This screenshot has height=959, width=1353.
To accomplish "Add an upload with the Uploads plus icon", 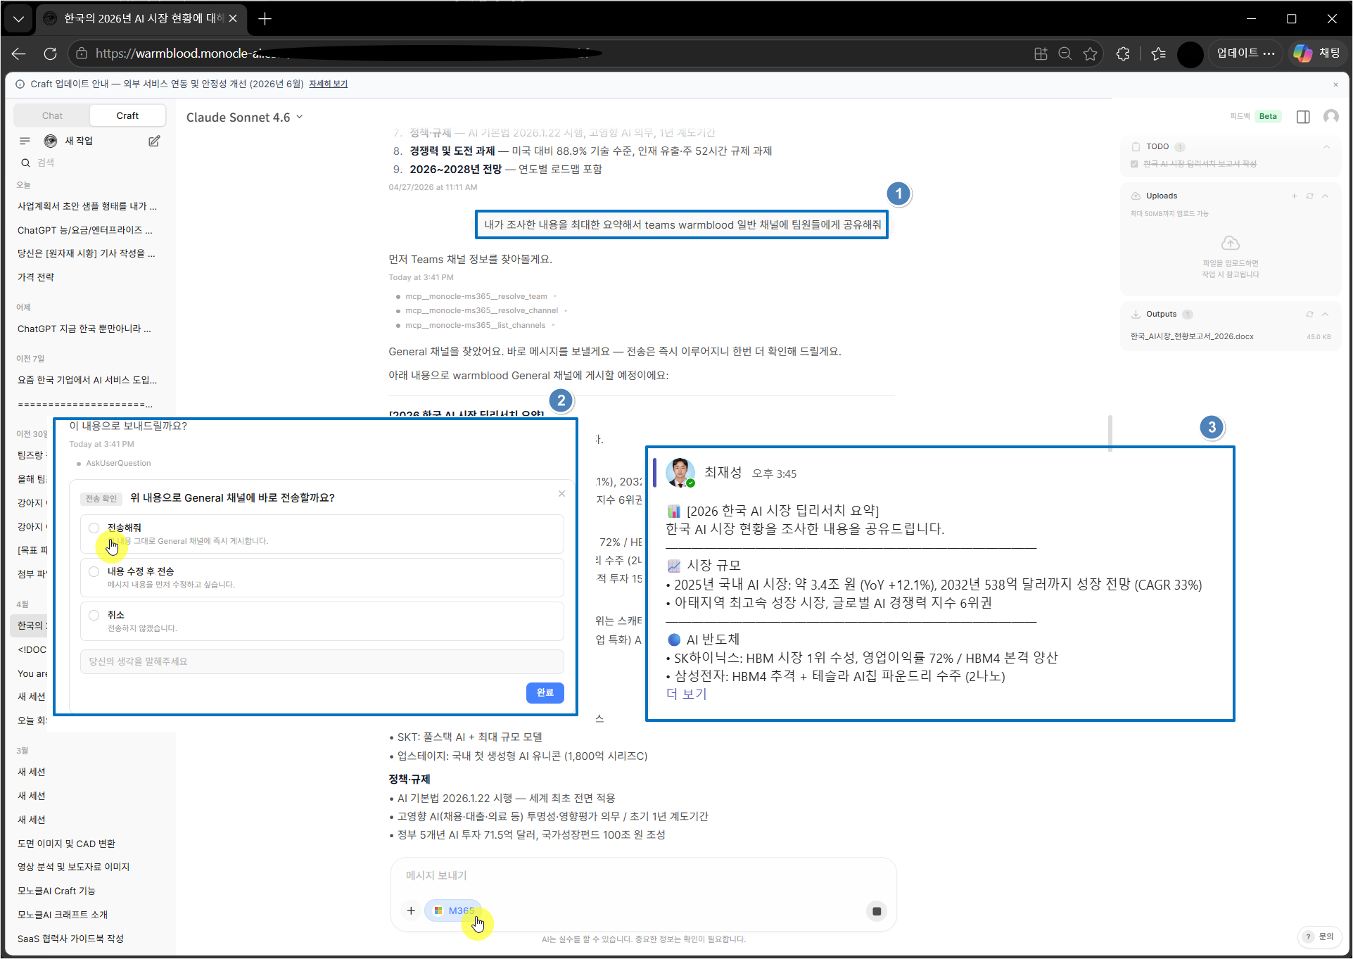I will 1294,196.
